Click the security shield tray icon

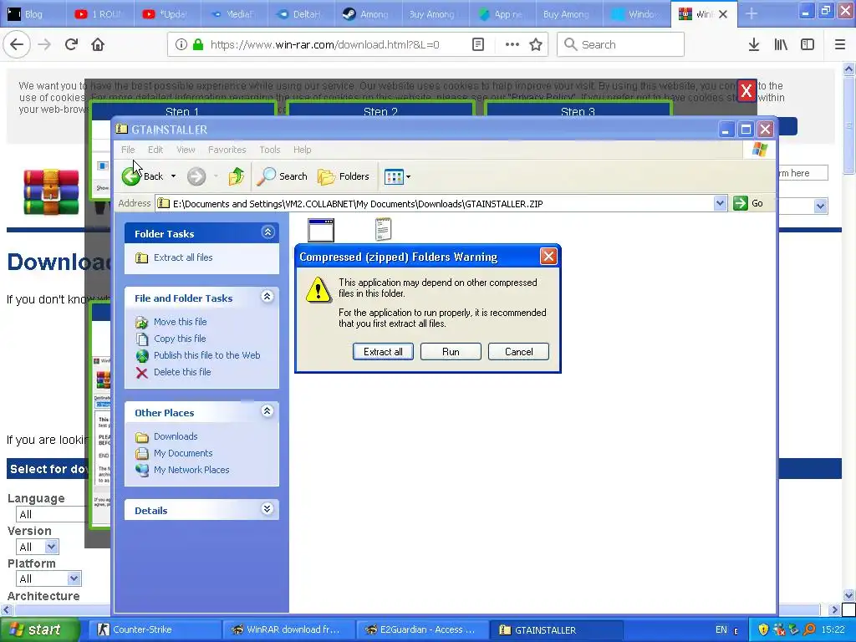pyautogui.click(x=763, y=630)
